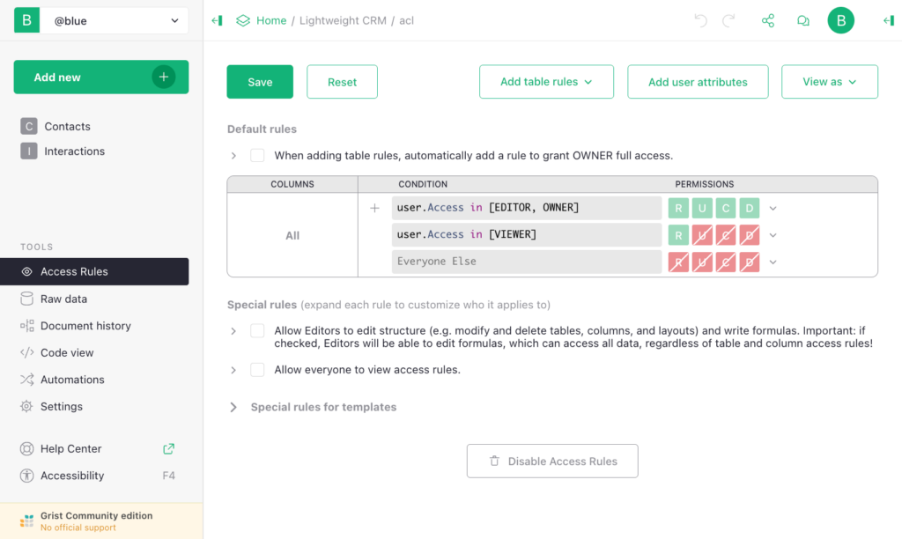Click the Document history icon
The width and height of the screenshot is (902, 539).
[x=26, y=326]
